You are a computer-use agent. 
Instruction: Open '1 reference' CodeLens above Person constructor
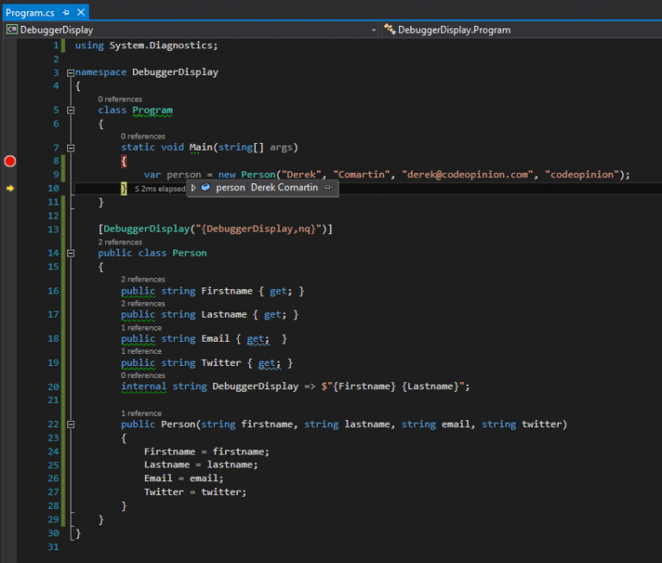[141, 414]
